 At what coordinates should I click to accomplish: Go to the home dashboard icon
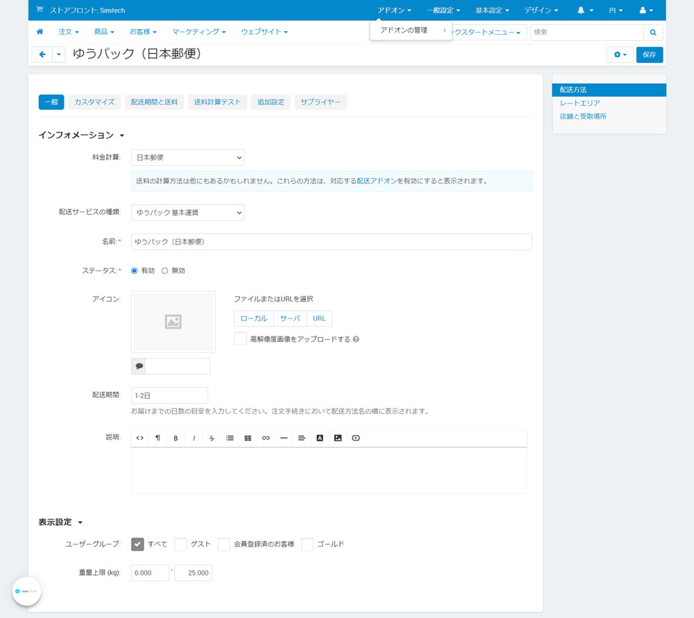(40, 32)
